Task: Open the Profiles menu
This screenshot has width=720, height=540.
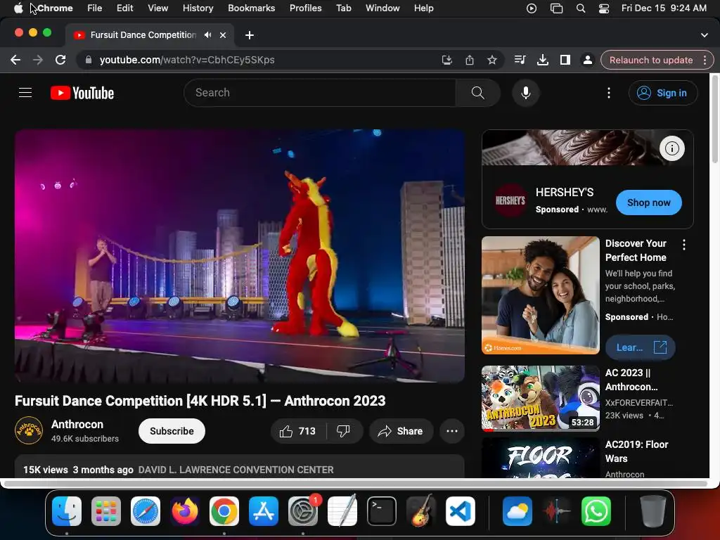Action: tap(305, 8)
